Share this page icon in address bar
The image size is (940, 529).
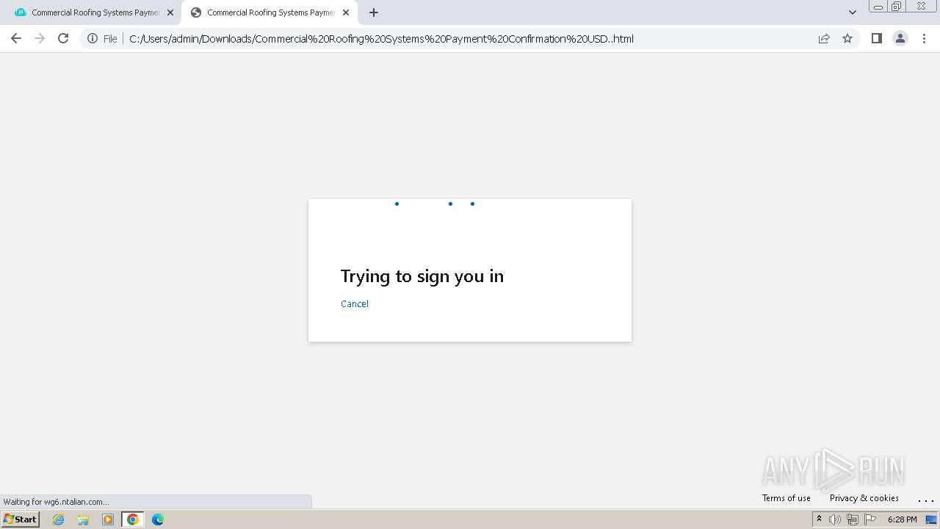tap(824, 38)
